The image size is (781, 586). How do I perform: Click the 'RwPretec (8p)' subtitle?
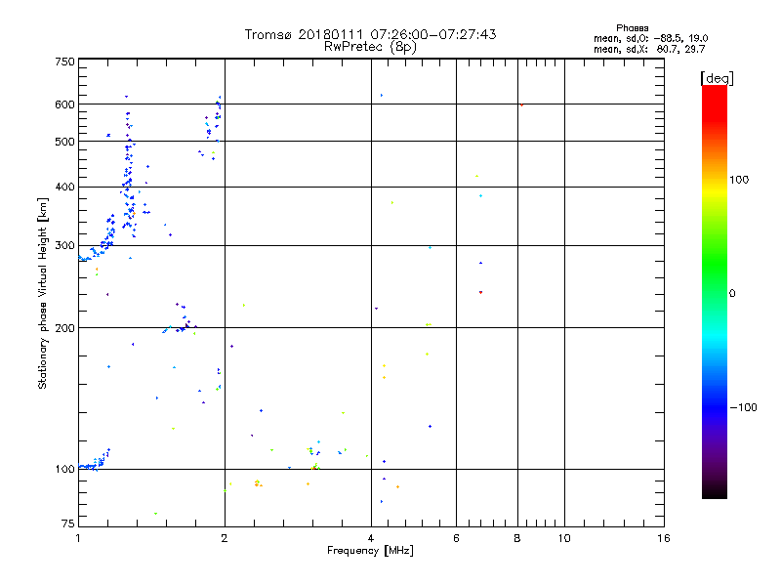(370, 47)
